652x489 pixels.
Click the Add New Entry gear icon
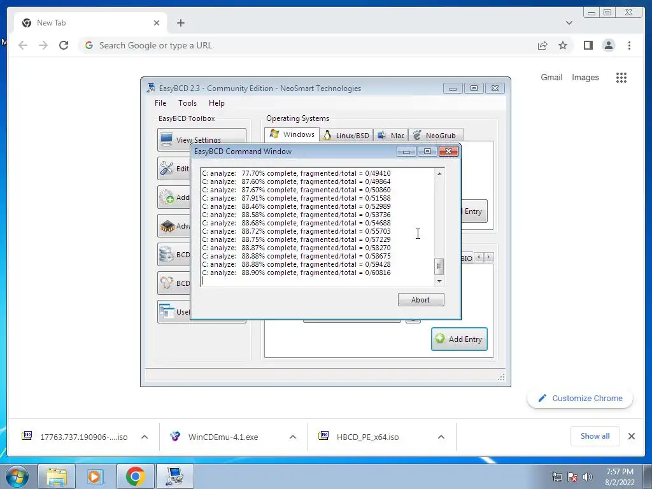[167, 197]
